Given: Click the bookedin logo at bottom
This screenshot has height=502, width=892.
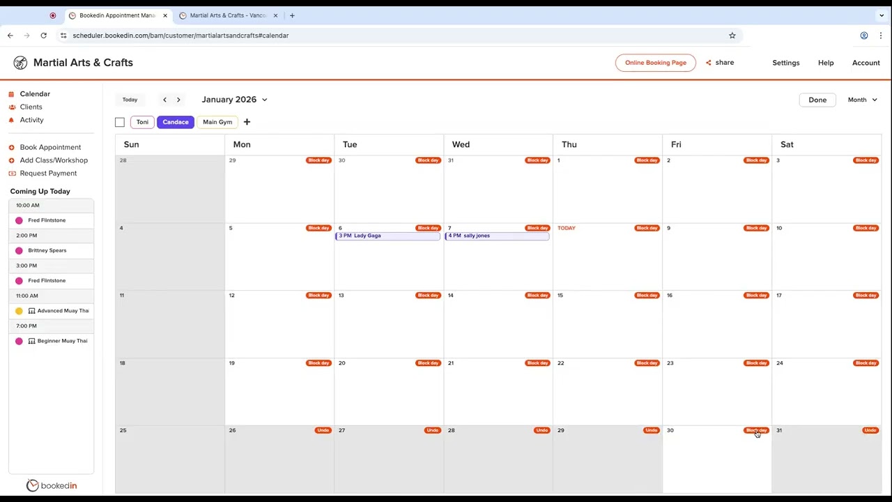Looking at the screenshot, I should pos(52,485).
